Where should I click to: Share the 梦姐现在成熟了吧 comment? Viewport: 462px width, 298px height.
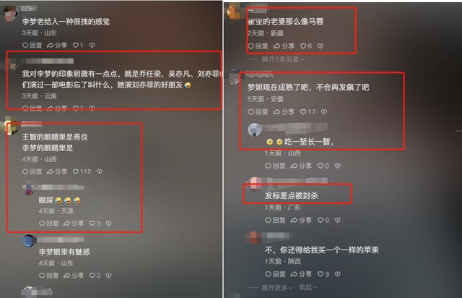284,112
